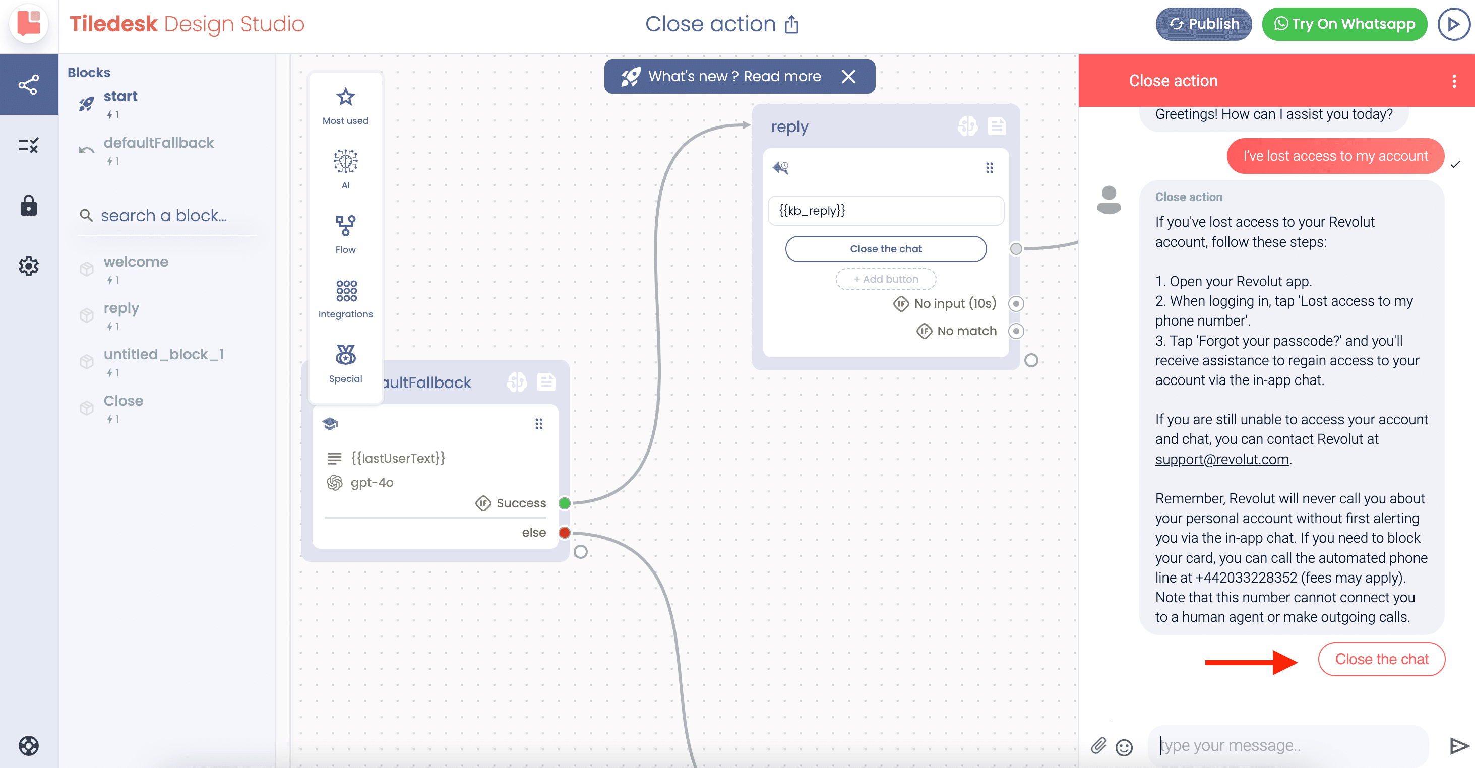The image size is (1475, 768).
Task: Open Flow actions category
Action: click(x=345, y=234)
